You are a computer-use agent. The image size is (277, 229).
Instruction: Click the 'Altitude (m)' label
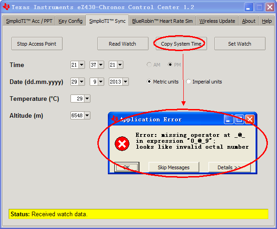[x=27, y=116]
